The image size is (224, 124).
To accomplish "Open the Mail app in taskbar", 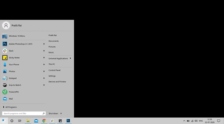I will tap(36, 121).
